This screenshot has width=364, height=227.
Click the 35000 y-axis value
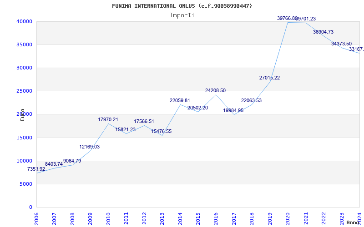(24, 44)
